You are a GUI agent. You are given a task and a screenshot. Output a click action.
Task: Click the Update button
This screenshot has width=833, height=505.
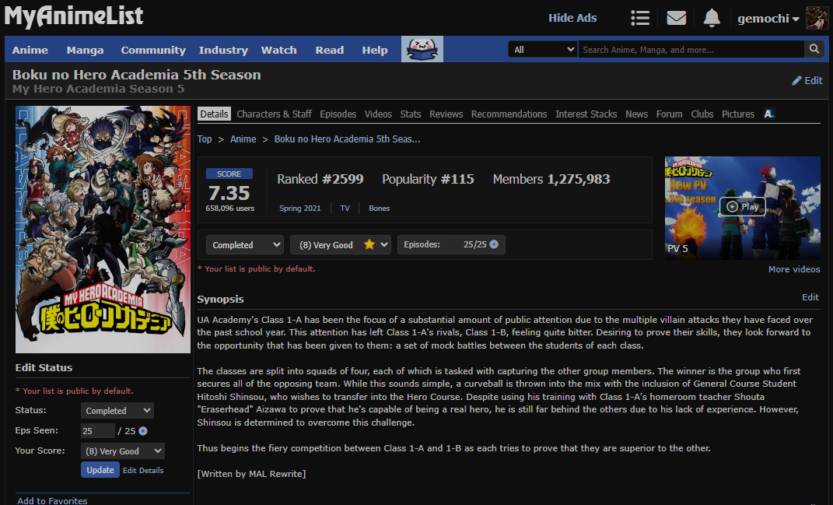tap(100, 470)
